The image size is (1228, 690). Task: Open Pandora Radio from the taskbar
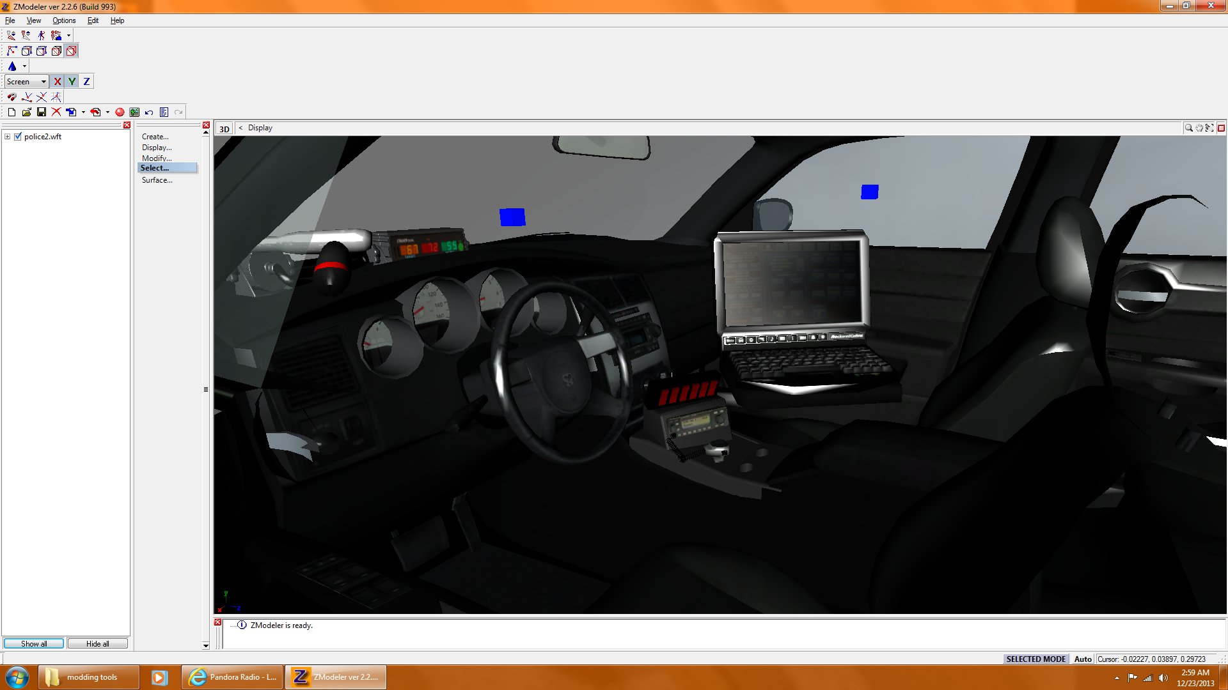(x=233, y=677)
